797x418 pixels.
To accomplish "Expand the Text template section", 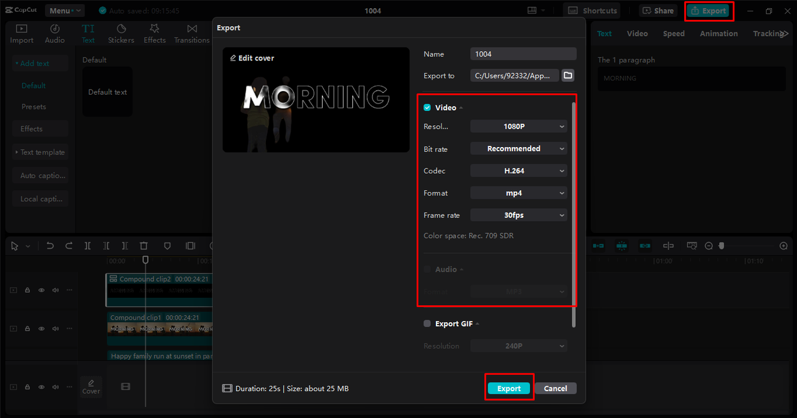I will click(x=40, y=152).
